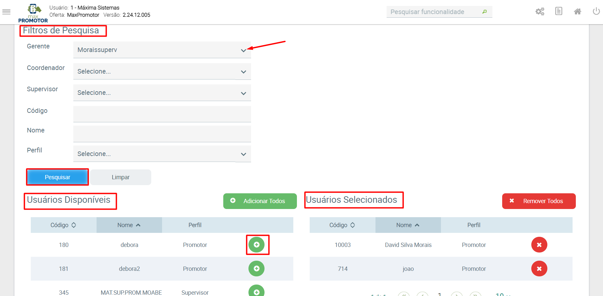
Task: Click the power logout icon
Action: [x=596, y=11]
